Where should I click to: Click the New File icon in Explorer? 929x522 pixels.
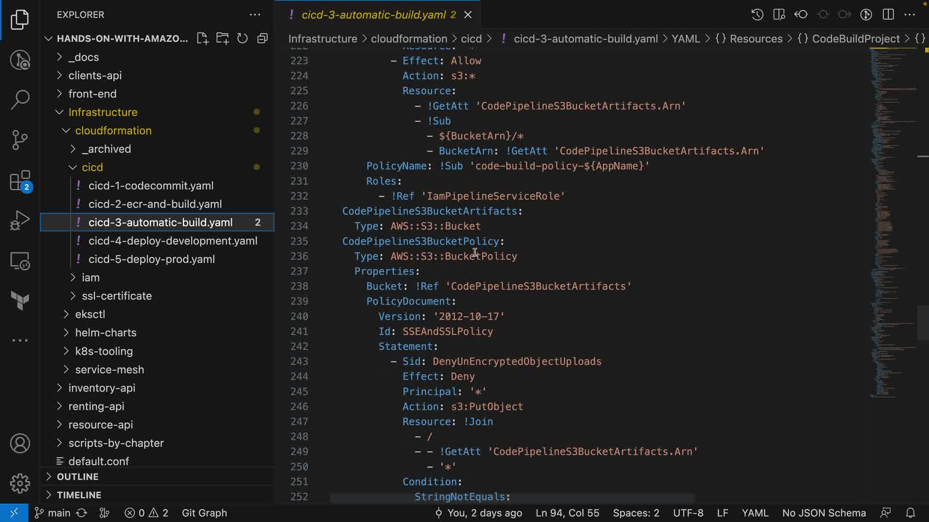202,39
